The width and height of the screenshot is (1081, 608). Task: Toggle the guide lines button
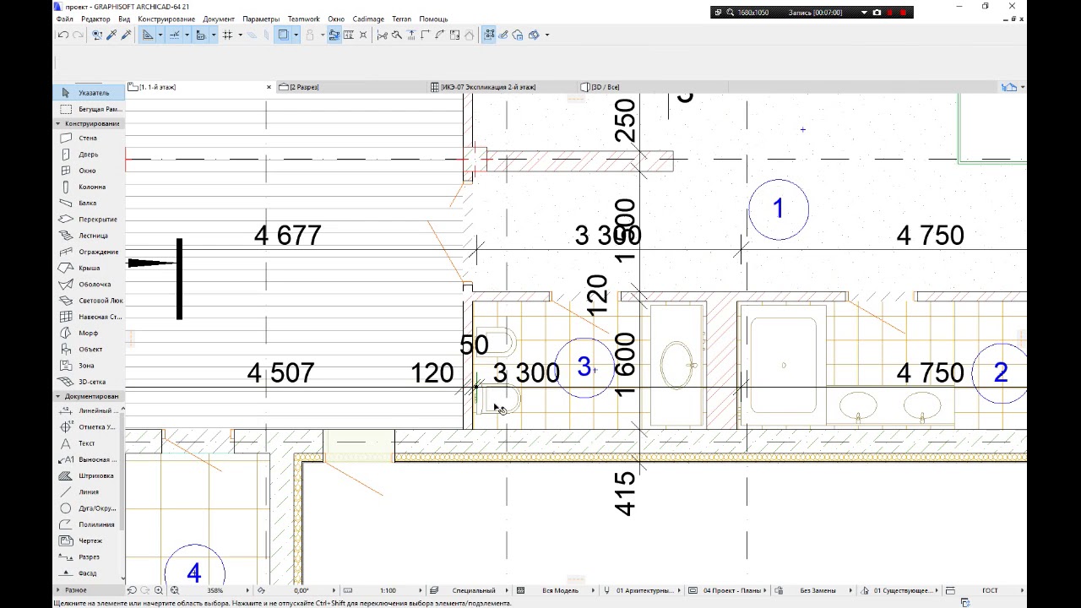(x=148, y=35)
